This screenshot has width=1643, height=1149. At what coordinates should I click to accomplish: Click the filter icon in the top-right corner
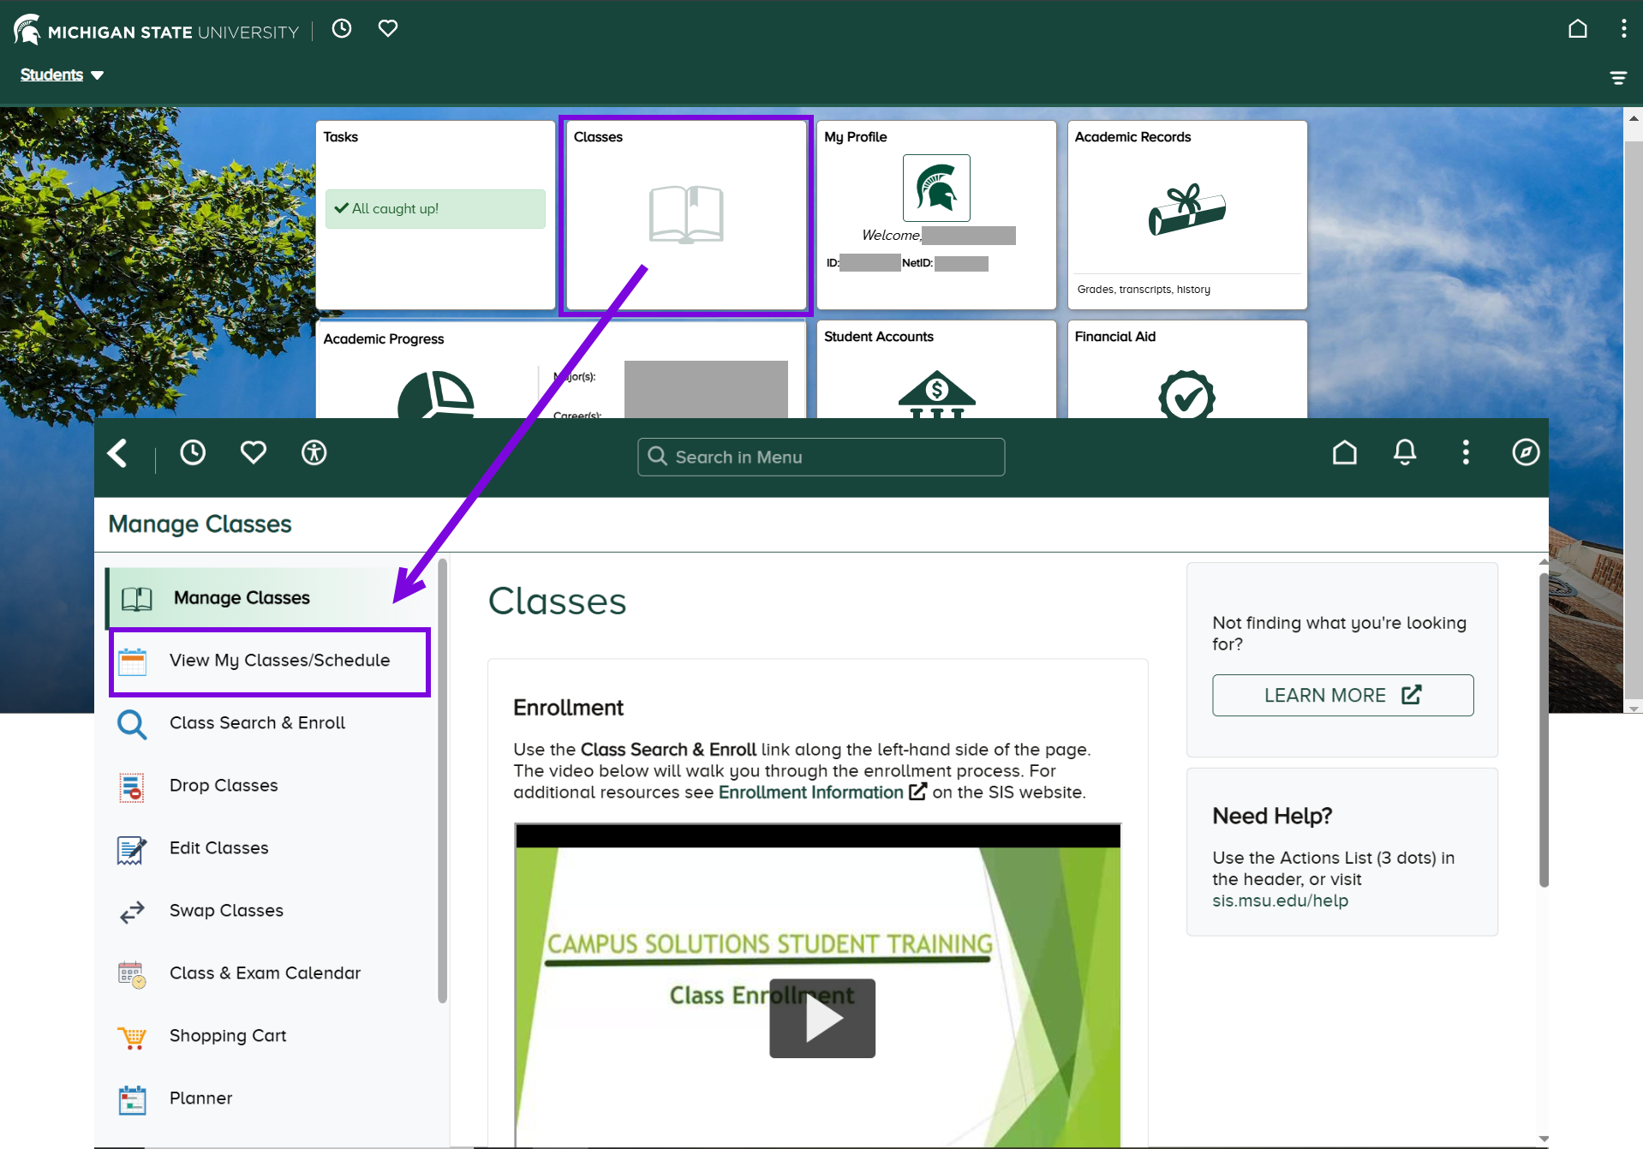point(1618,77)
